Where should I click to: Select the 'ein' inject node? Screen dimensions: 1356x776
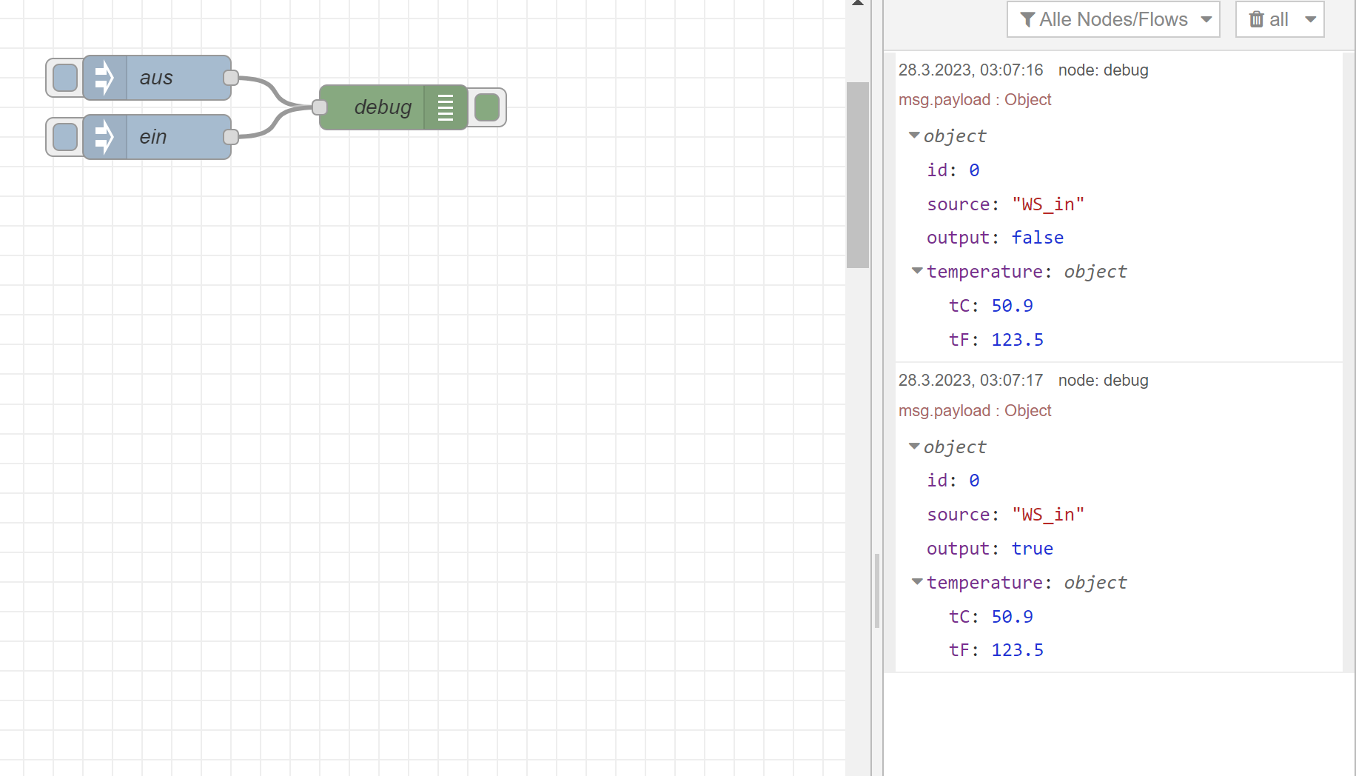(x=157, y=137)
